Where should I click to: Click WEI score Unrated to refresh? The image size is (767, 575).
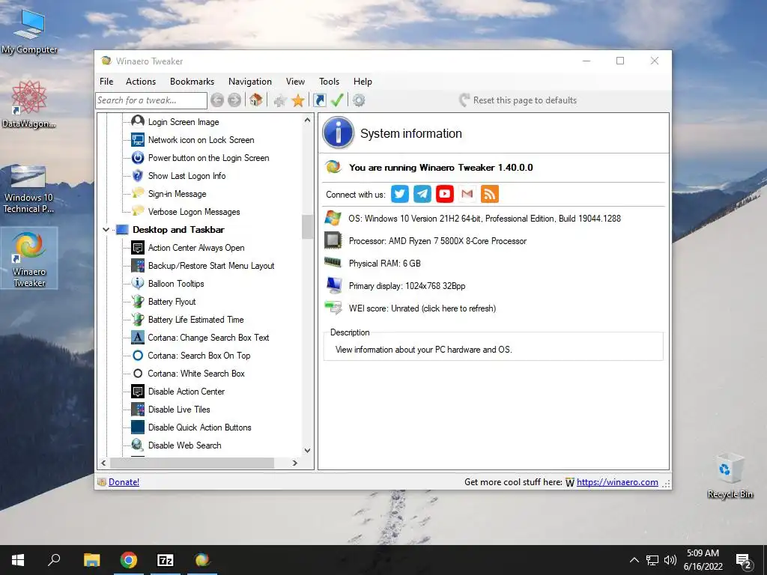[422, 308]
